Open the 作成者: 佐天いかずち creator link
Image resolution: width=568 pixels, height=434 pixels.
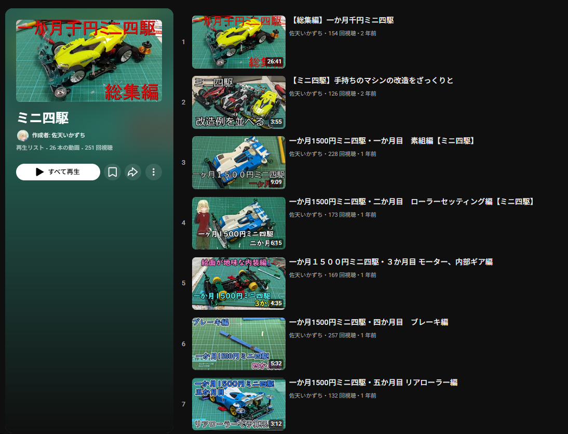pyautogui.click(x=58, y=135)
